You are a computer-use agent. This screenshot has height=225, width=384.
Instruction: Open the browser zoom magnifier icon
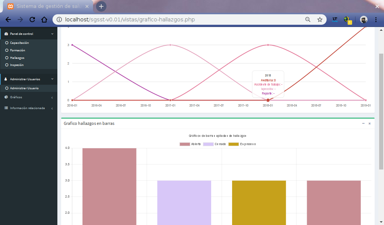pyautogui.click(x=308, y=19)
